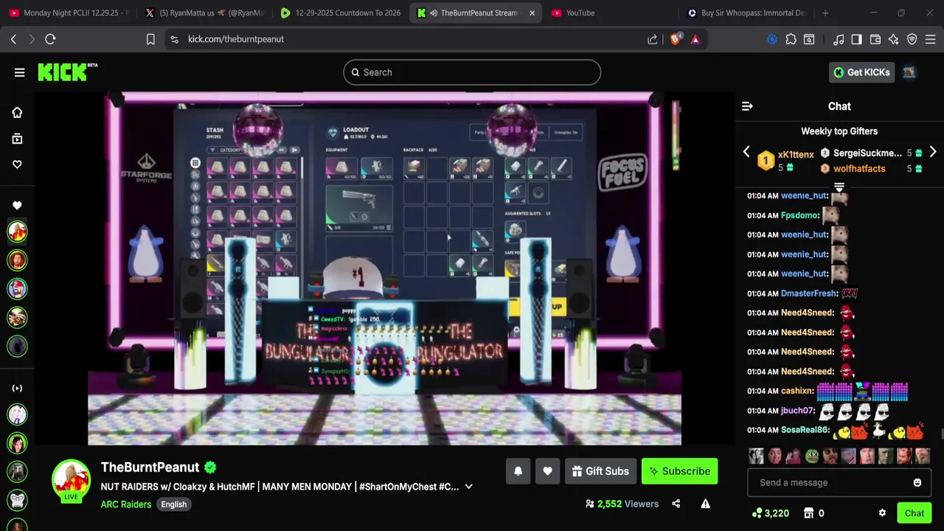The width and height of the screenshot is (944, 531).
Task: Open the Kick hamburger menu
Action: pos(19,72)
